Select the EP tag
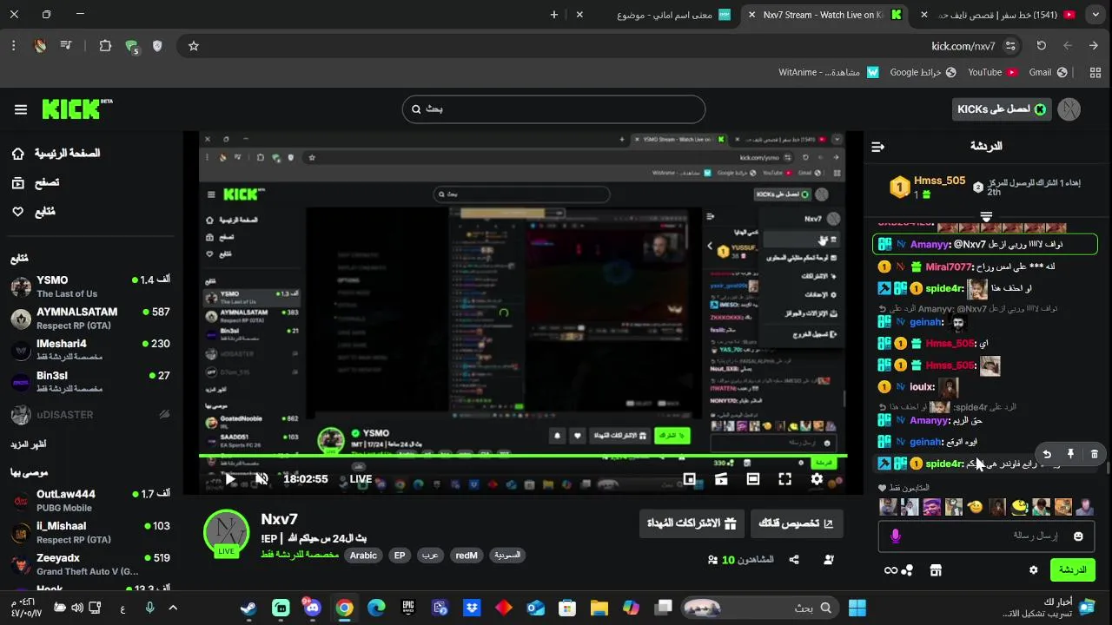Image resolution: width=1112 pixels, height=625 pixels. pos(400,556)
